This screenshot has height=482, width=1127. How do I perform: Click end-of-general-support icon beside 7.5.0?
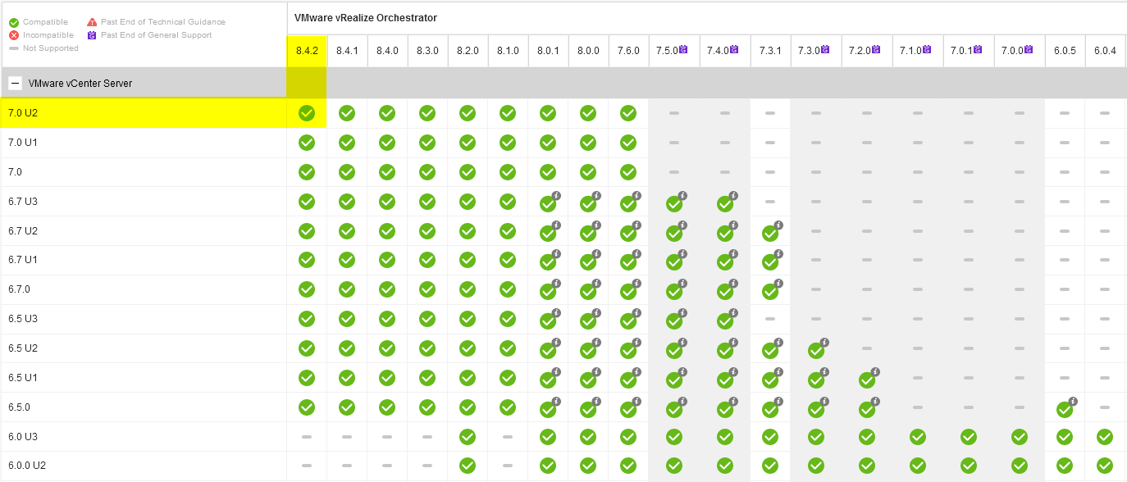tap(683, 50)
